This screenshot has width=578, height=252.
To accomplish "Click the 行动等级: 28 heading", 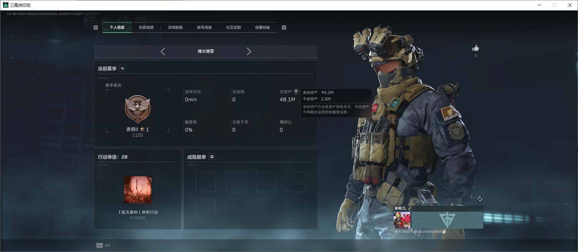I will click(113, 157).
